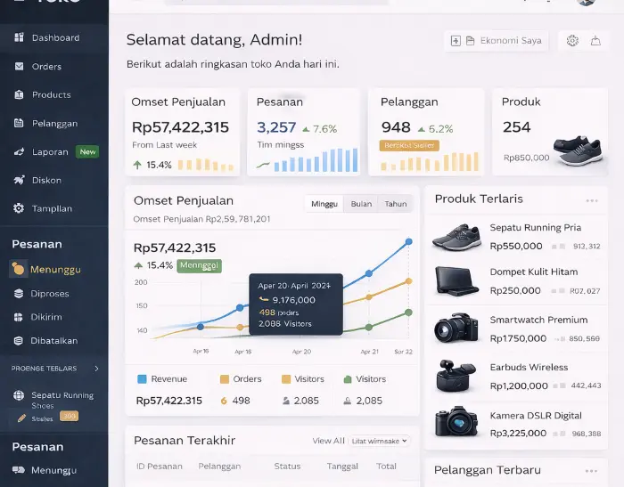
Task: Click Kamera DSLR Digital product thumbnail
Action: [x=456, y=421]
